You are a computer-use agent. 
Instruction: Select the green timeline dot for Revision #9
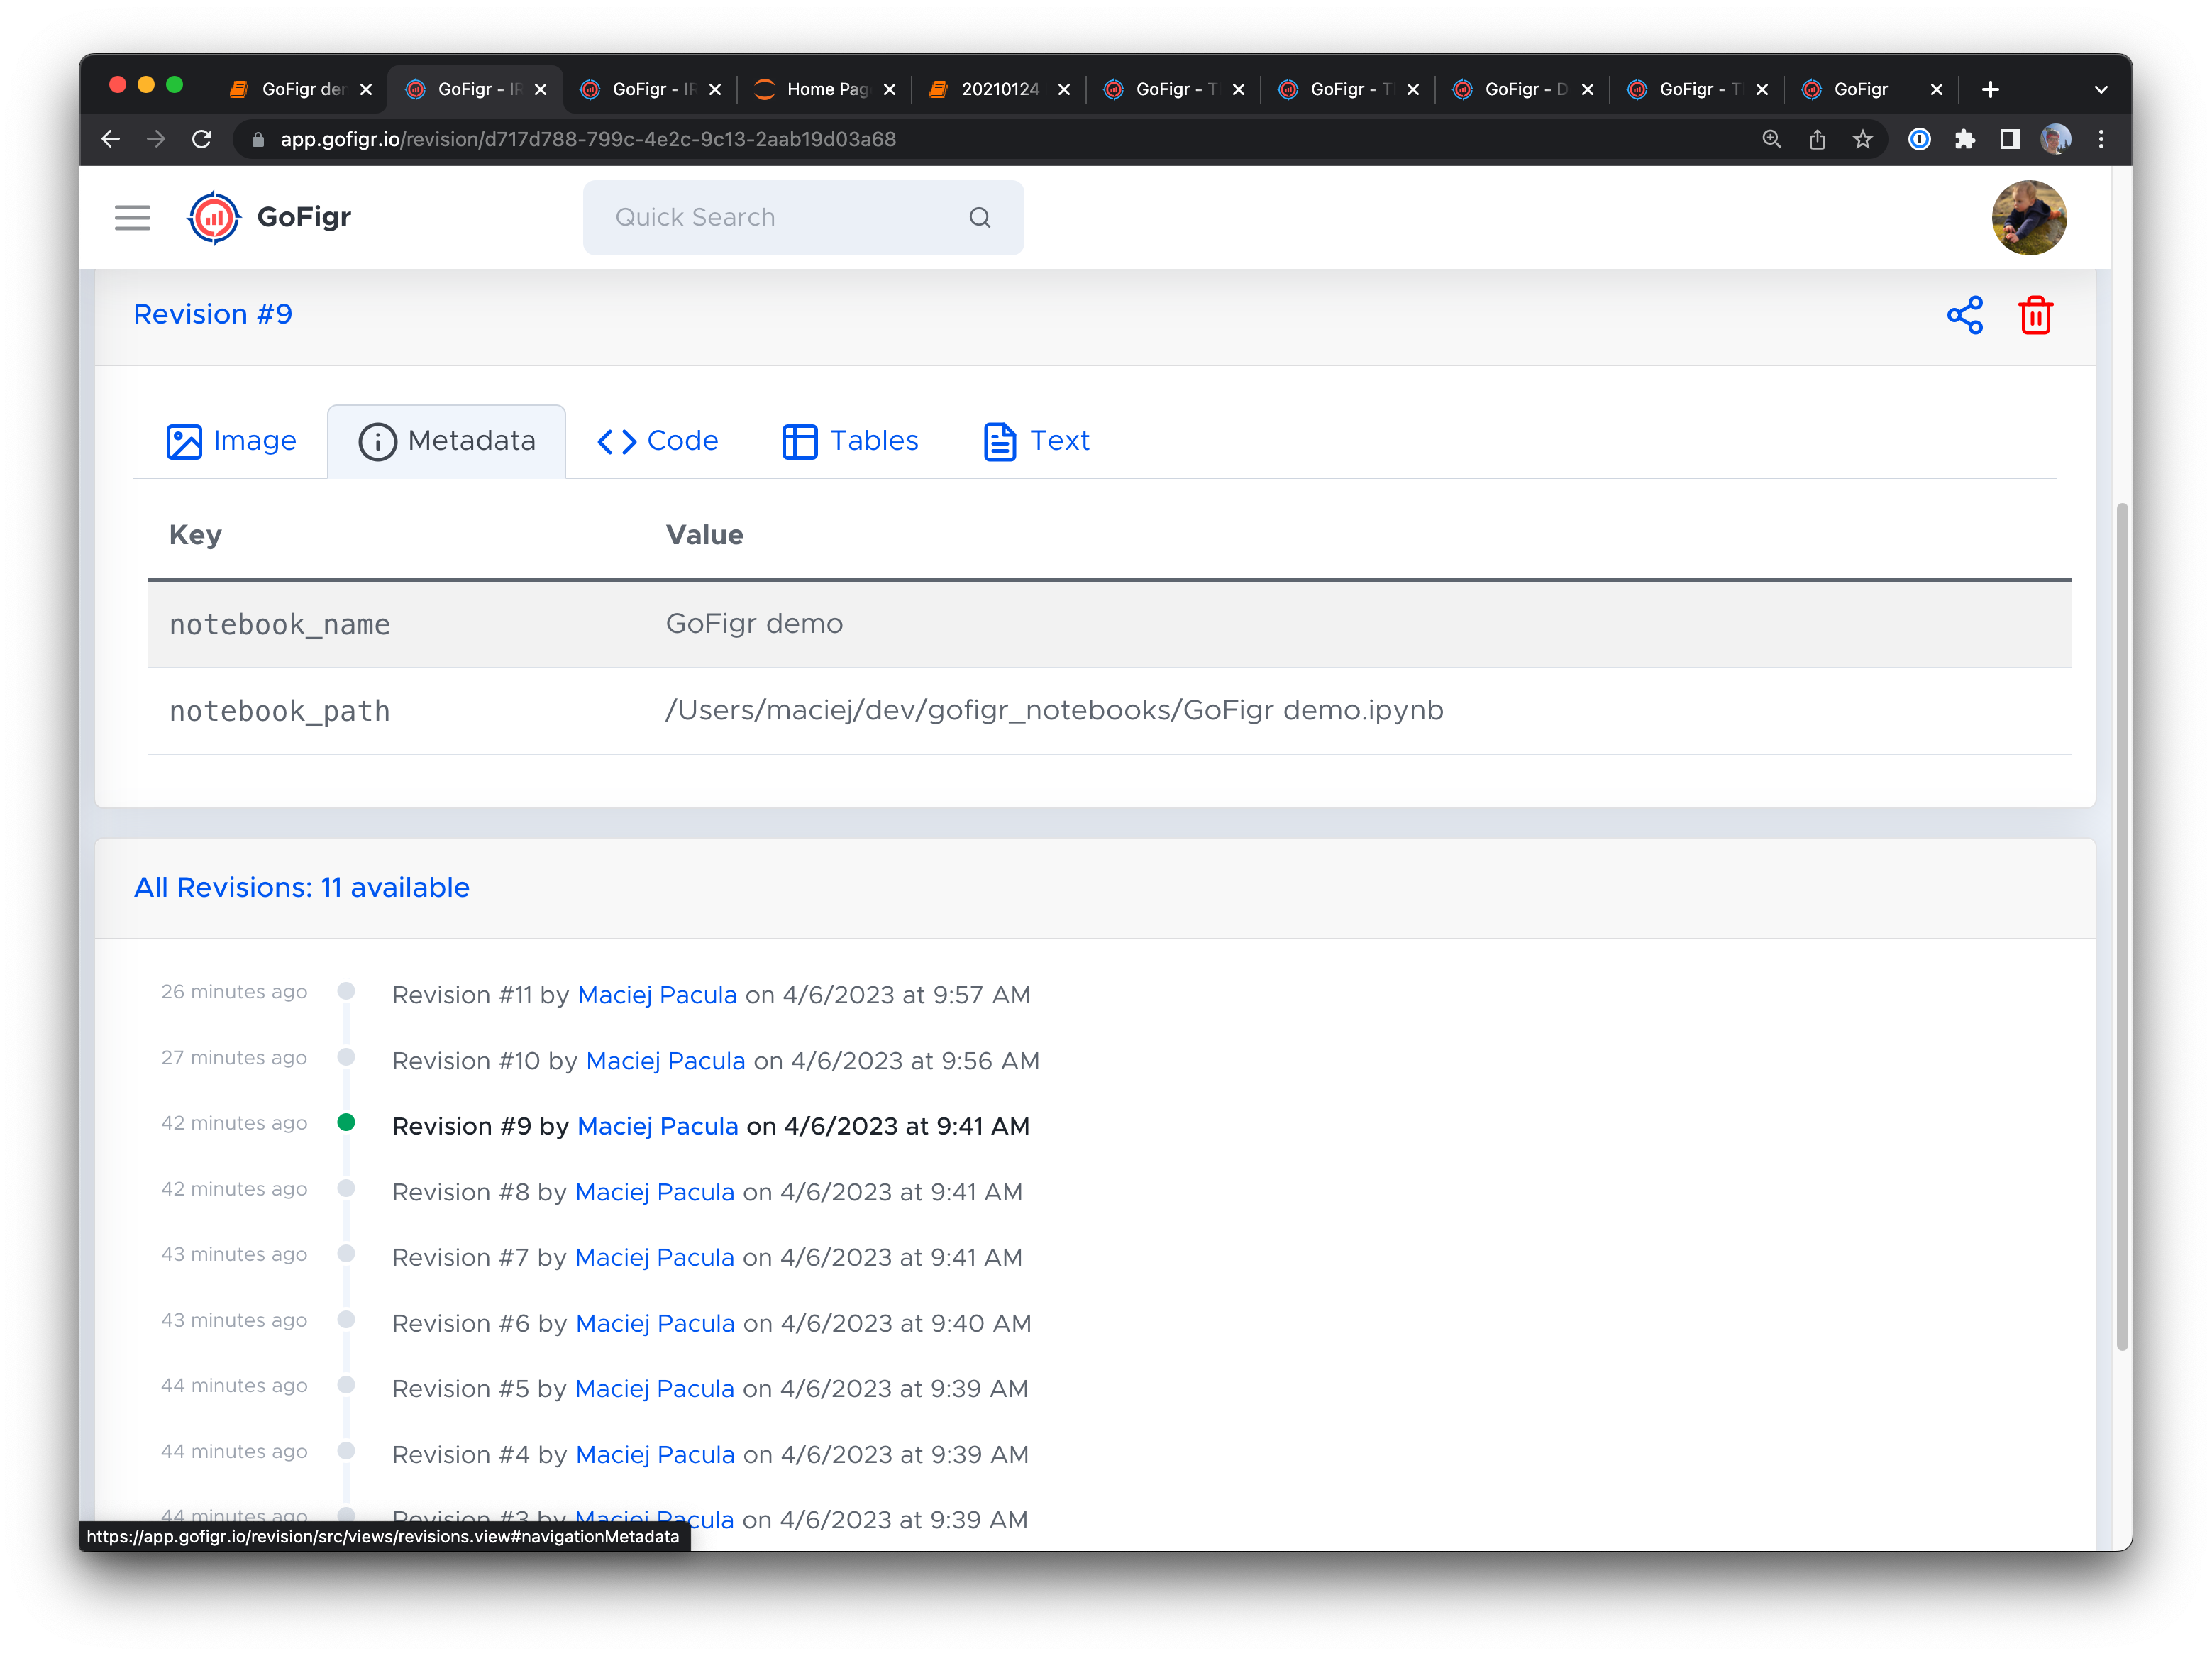(346, 1123)
